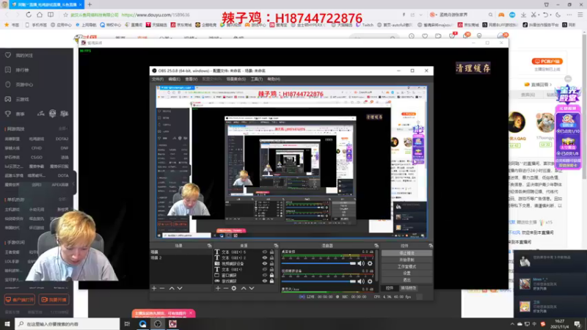This screenshot has height=330, width=587.
Task: Adjust the video capture device volume slider
Action: point(318,282)
